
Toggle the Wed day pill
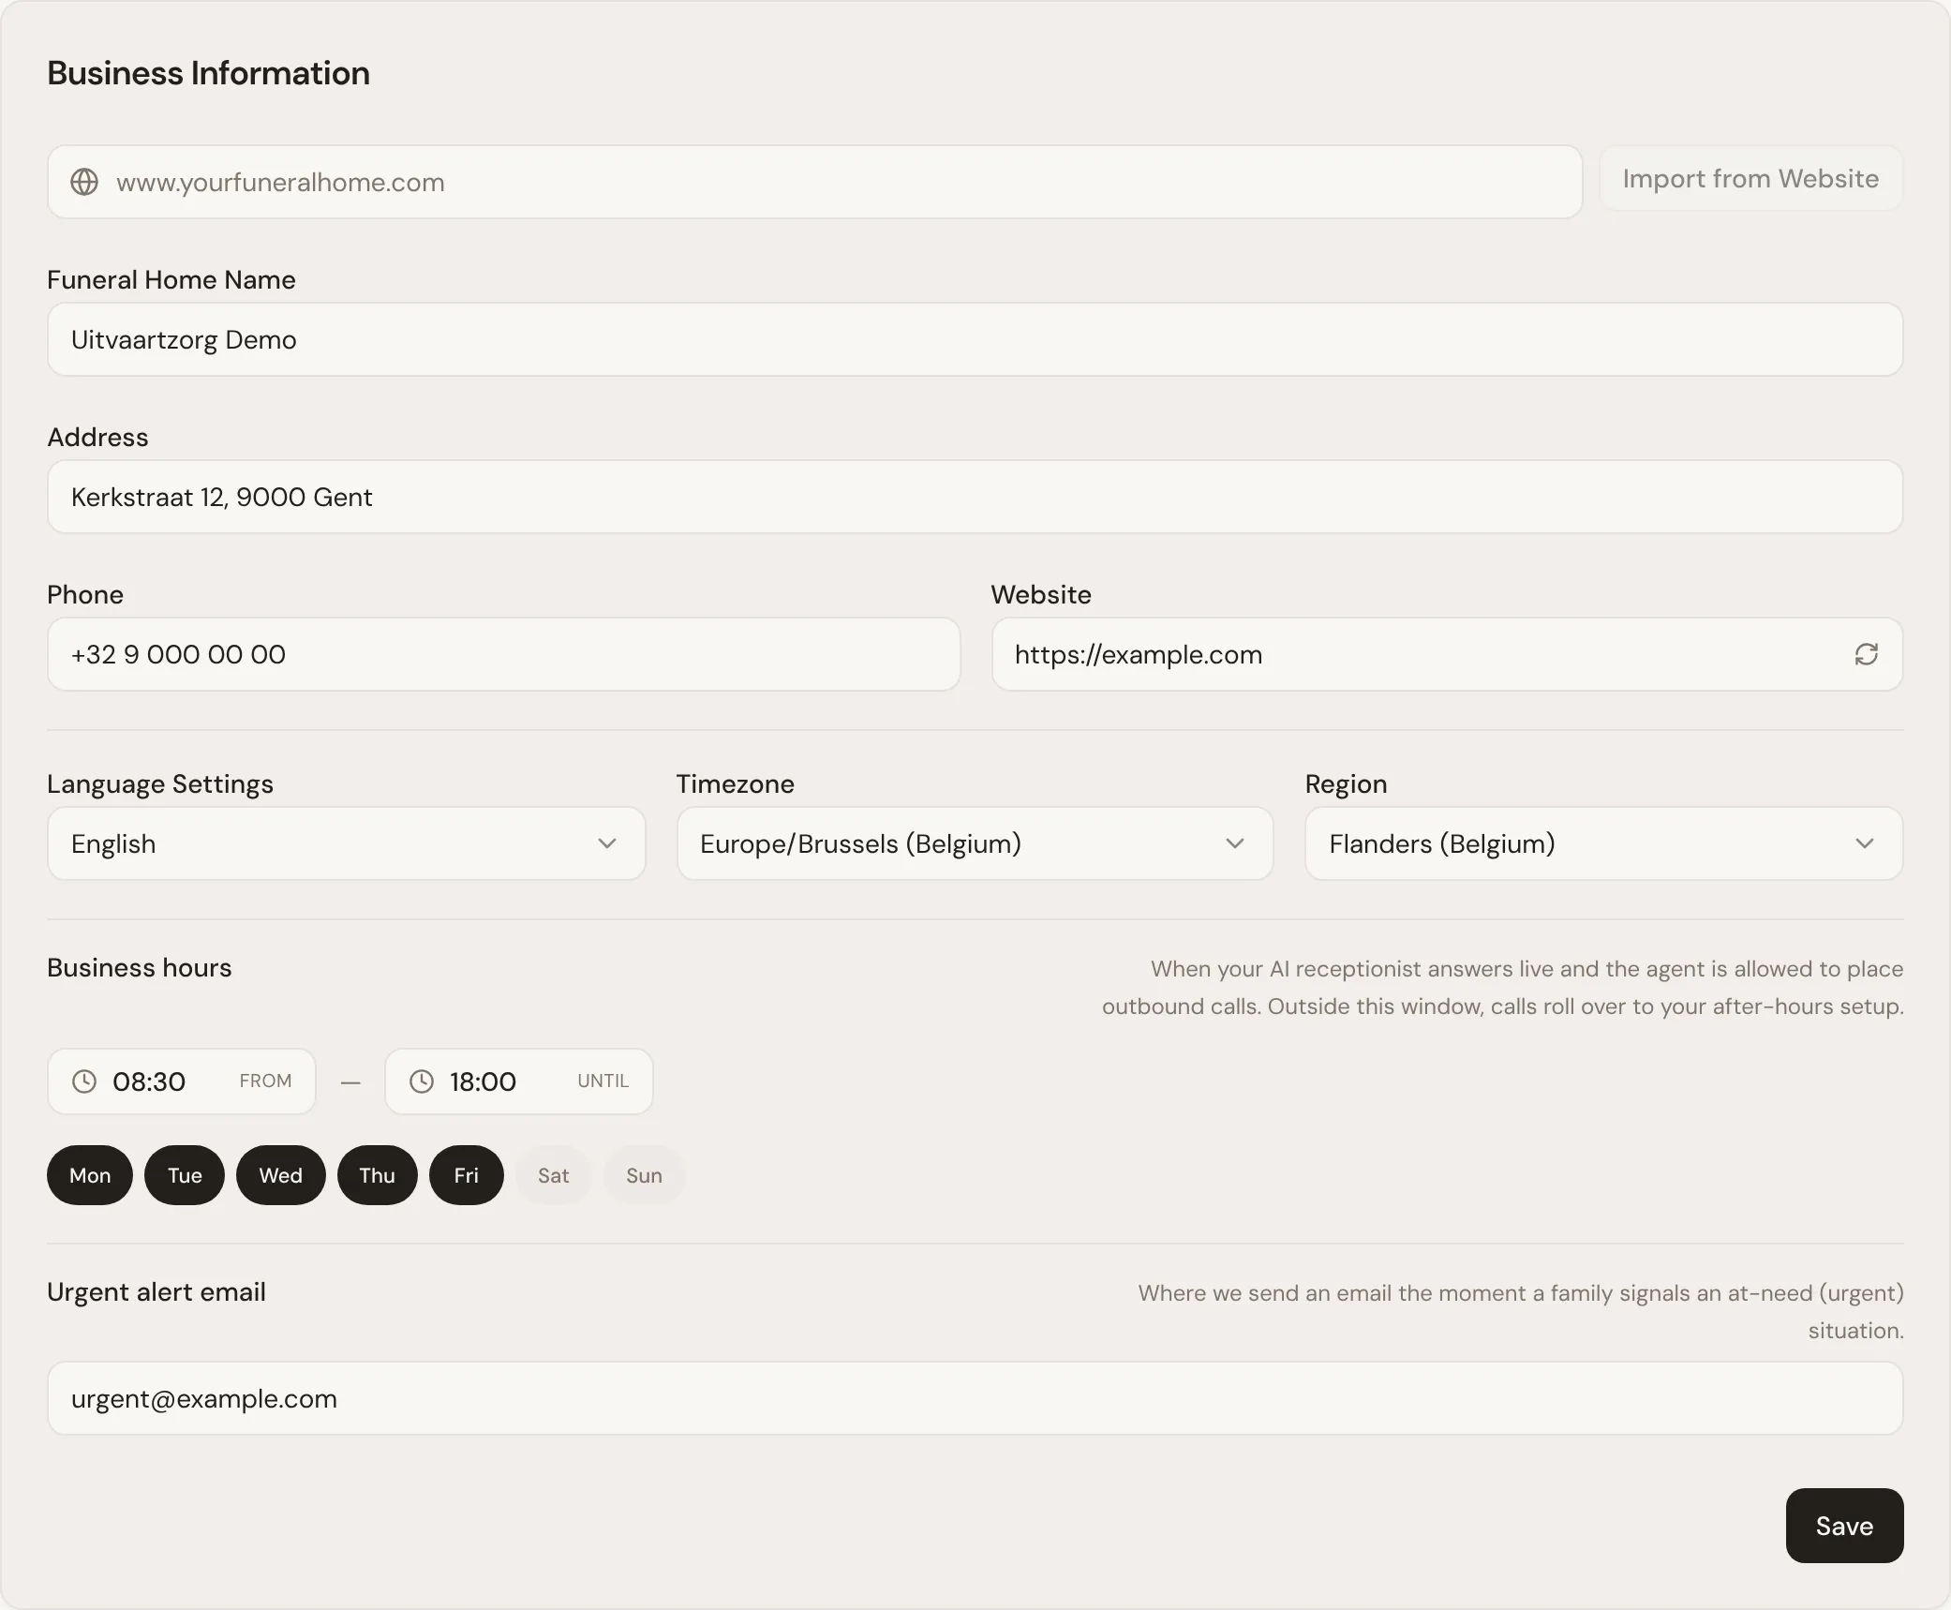(x=281, y=1175)
